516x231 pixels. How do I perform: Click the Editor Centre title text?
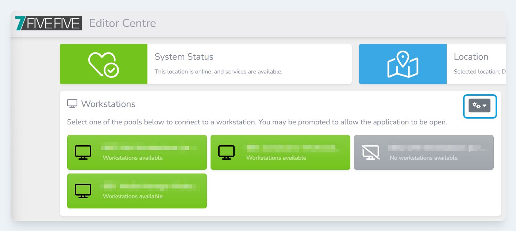(x=122, y=23)
